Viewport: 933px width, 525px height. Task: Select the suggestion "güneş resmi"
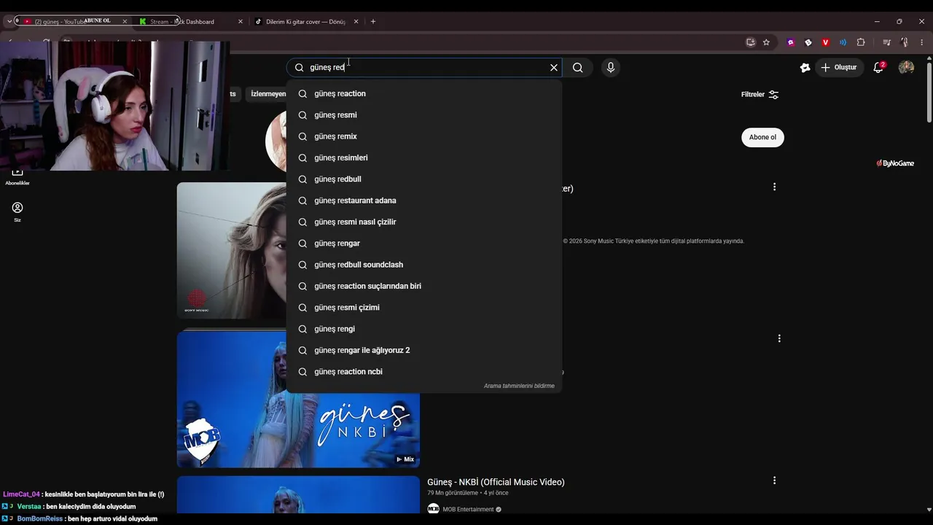tap(424, 115)
